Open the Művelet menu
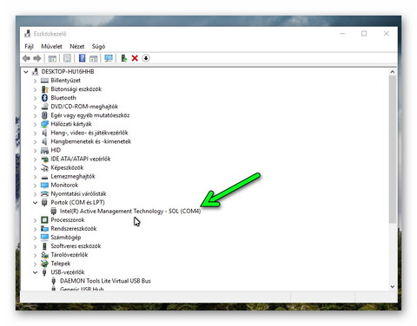Screen dimensions: 417x326 pos(51,46)
